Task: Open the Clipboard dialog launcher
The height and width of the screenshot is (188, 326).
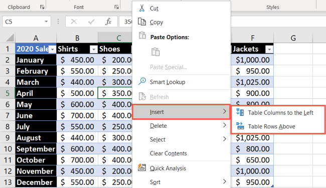Action: pyautogui.click(x=42, y=7)
